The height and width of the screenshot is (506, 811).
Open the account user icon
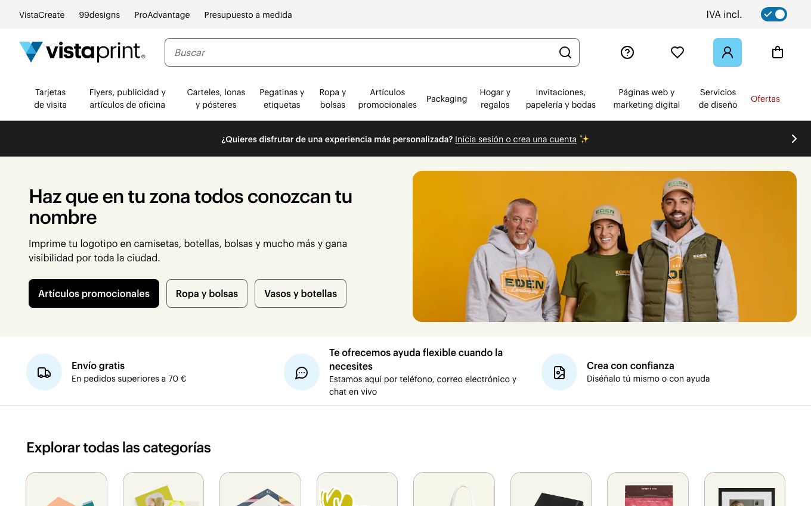(x=728, y=52)
